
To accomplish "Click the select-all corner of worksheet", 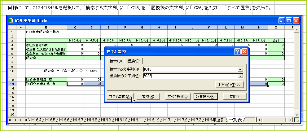I will pos(12,28).
